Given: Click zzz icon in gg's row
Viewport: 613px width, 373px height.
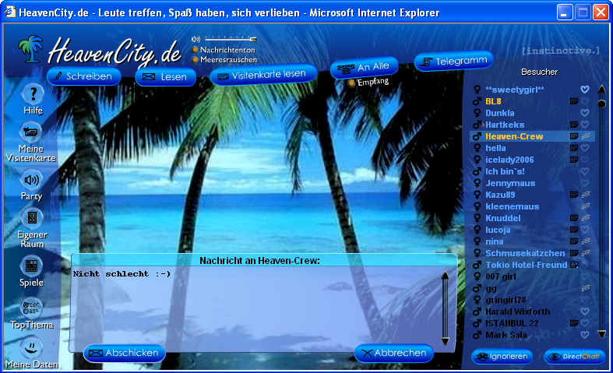Looking at the screenshot, I should click(x=585, y=288).
